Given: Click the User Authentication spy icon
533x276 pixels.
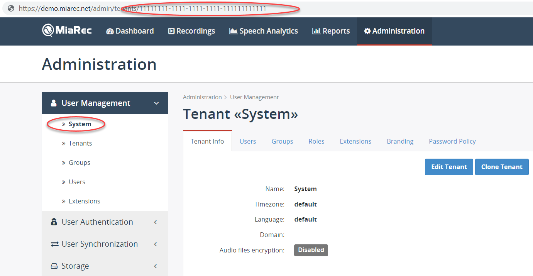Looking at the screenshot, I should click(x=54, y=222).
